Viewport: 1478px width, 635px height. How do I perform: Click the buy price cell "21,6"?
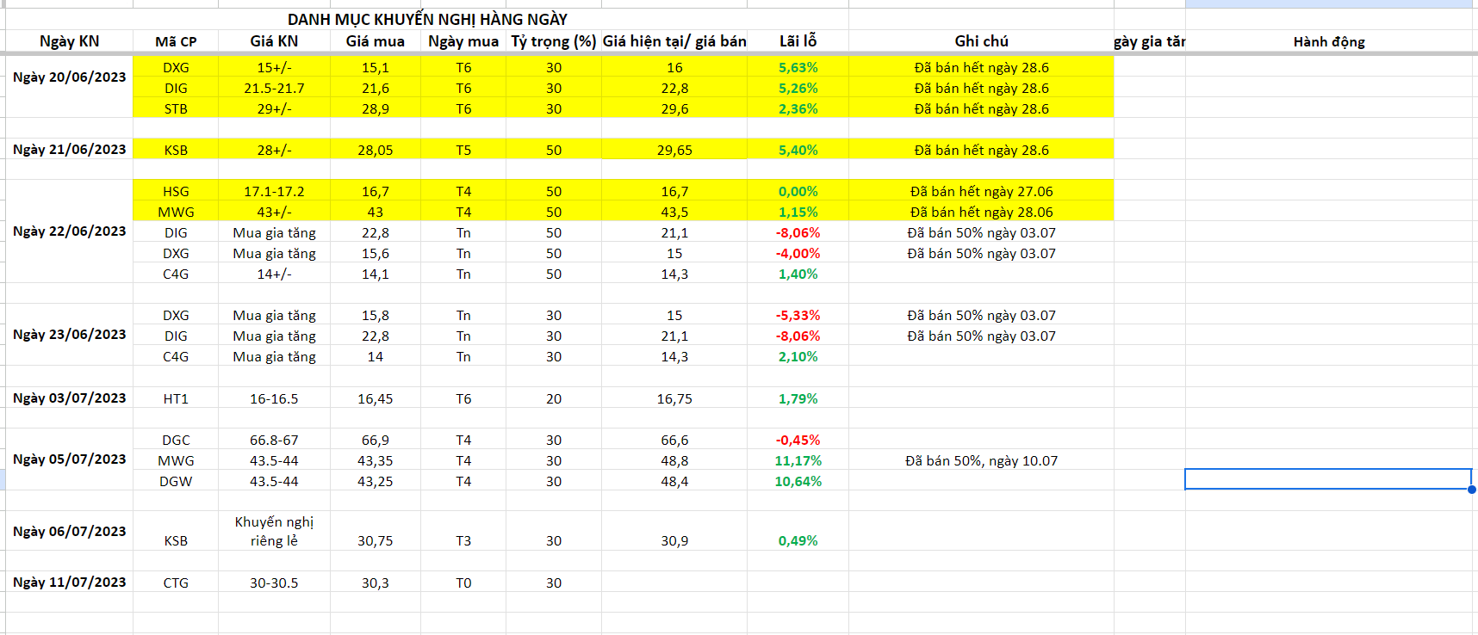point(376,88)
